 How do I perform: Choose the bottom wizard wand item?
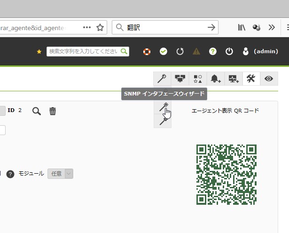pos(163,121)
